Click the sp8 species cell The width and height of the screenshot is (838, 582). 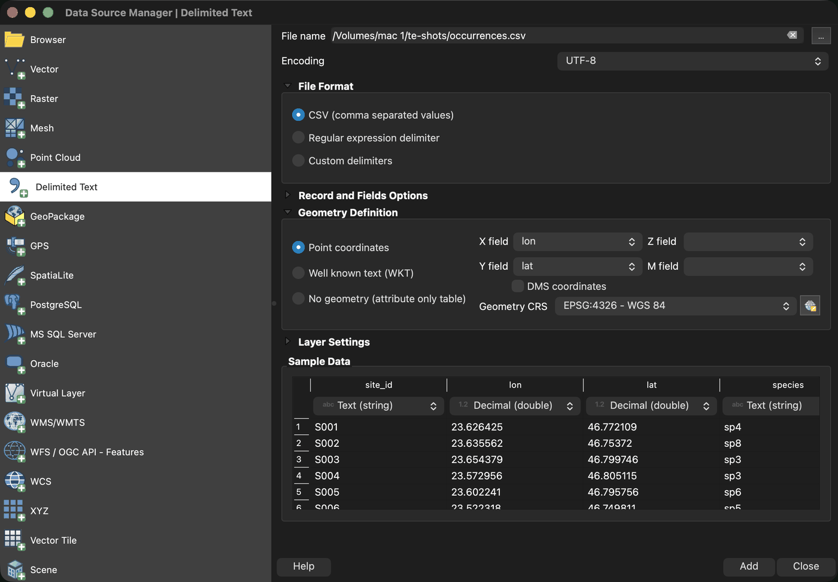click(x=771, y=443)
